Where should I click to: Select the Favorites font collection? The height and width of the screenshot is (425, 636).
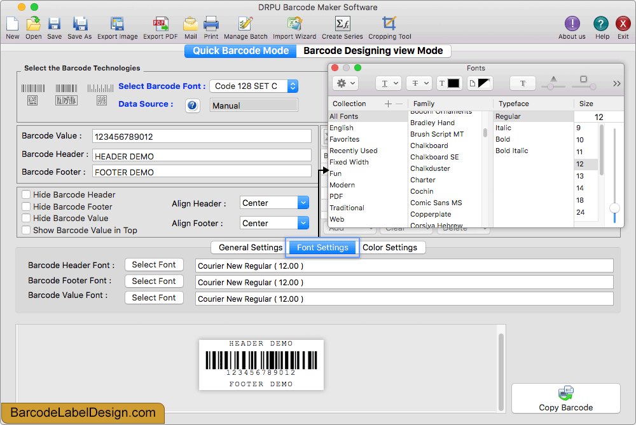click(x=344, y=139)
